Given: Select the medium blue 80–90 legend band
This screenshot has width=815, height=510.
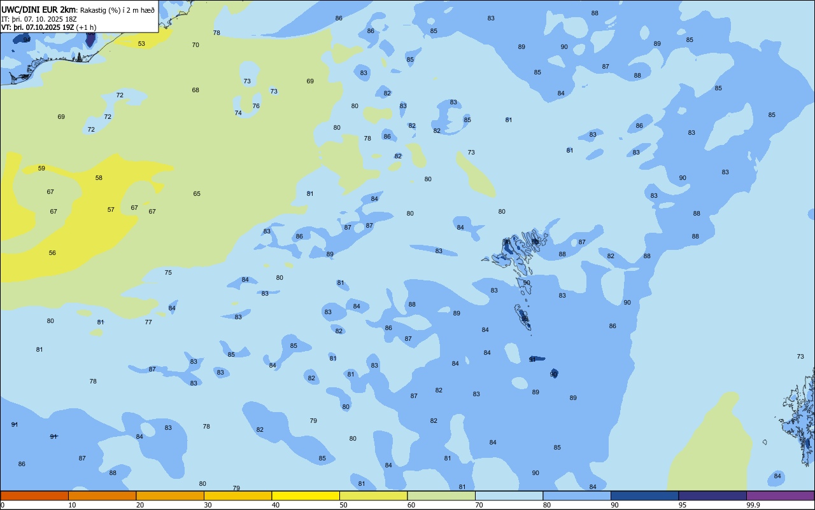Looking at the screenshot, I should 577,495.
